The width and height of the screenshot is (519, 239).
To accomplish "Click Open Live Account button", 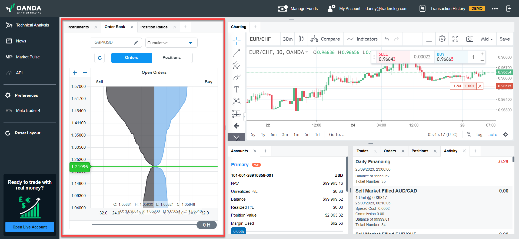I will [x=30, y=227].
